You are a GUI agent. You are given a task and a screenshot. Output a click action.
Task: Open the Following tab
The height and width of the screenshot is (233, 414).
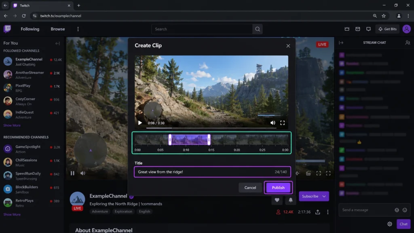(30, 29)
